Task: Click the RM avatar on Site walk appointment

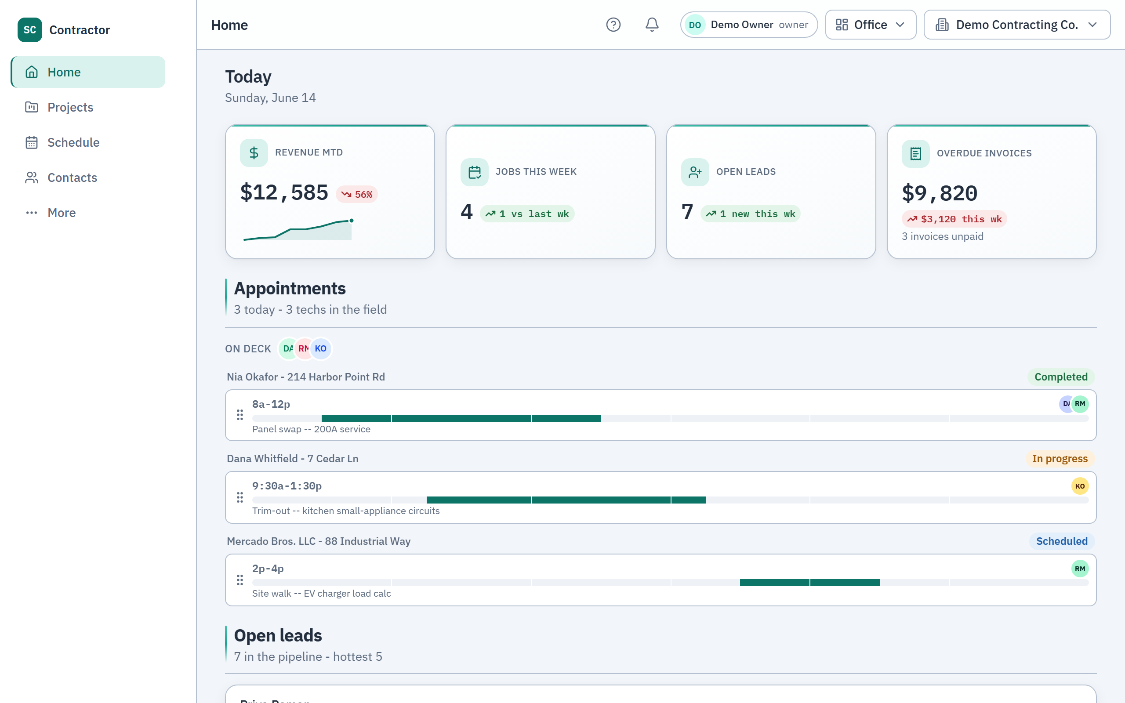Action: click(1080, 569)
